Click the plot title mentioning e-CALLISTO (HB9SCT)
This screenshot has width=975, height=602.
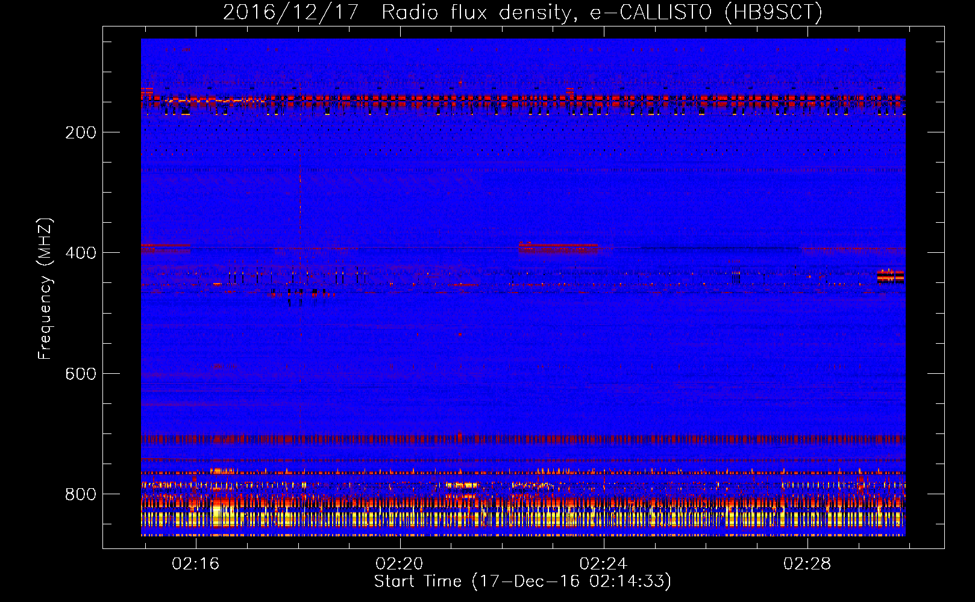click(x=522, y=12)
